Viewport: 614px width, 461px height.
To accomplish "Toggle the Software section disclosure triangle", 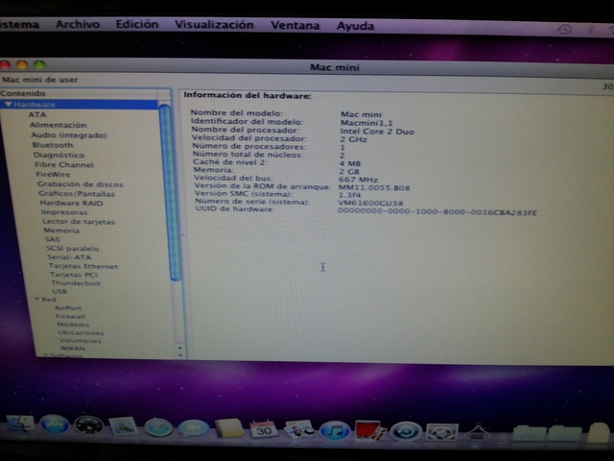I will [x=44, y=355].
